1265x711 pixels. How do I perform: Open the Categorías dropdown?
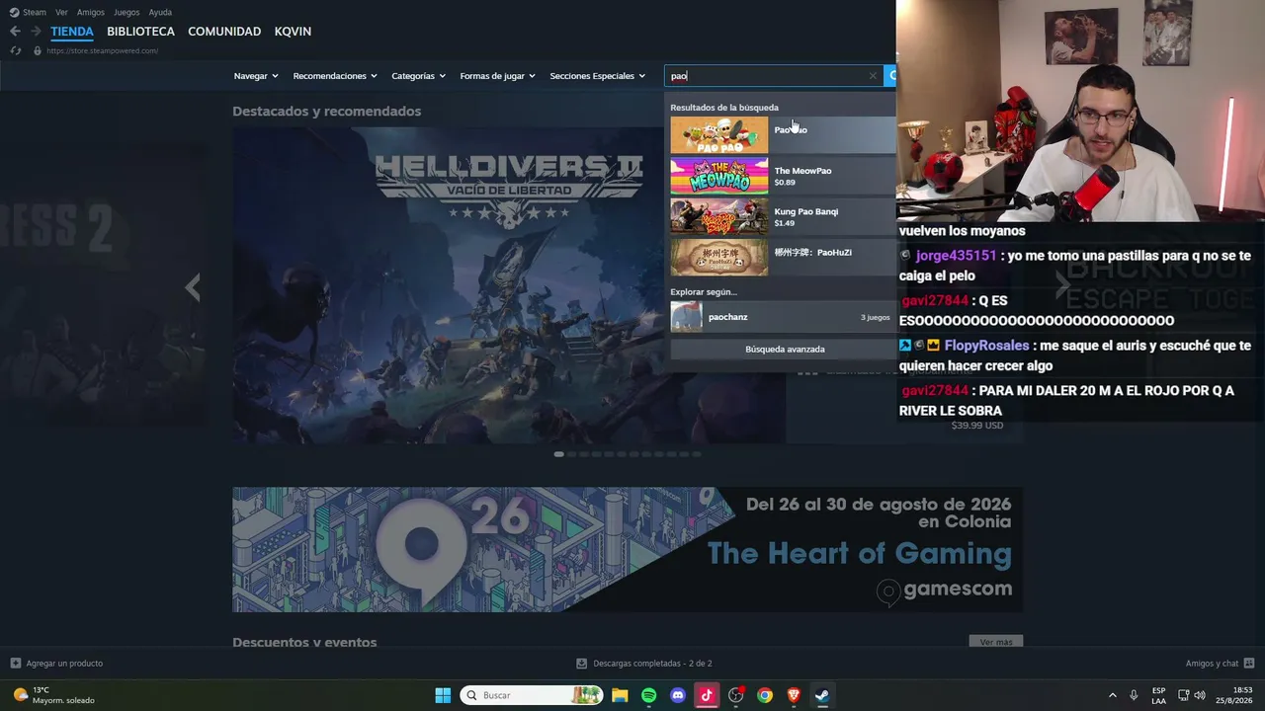(x=418, y=76)
